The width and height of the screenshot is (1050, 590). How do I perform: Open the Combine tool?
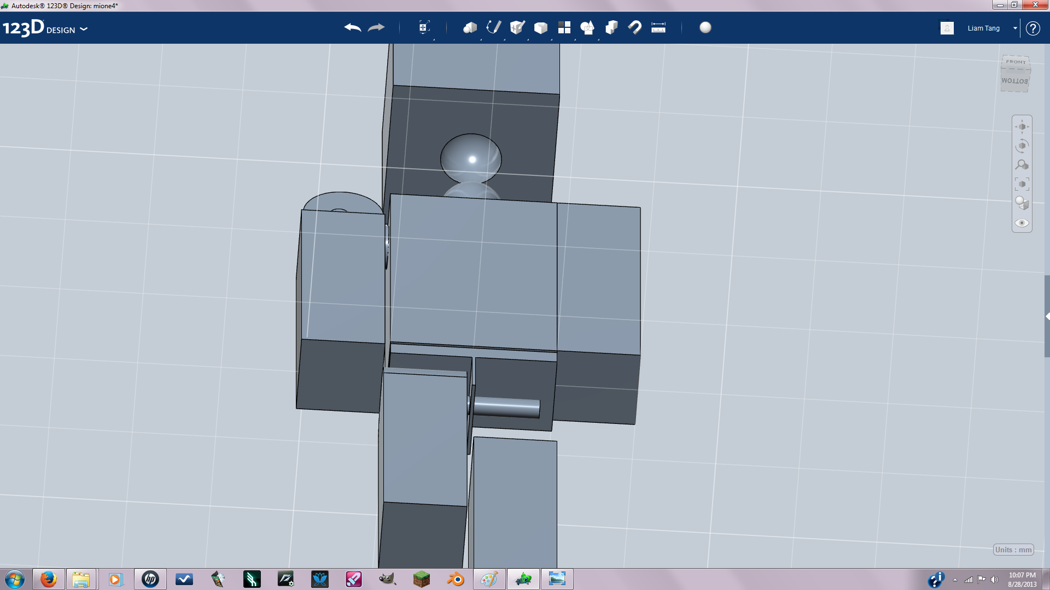[x=611, y=28]
